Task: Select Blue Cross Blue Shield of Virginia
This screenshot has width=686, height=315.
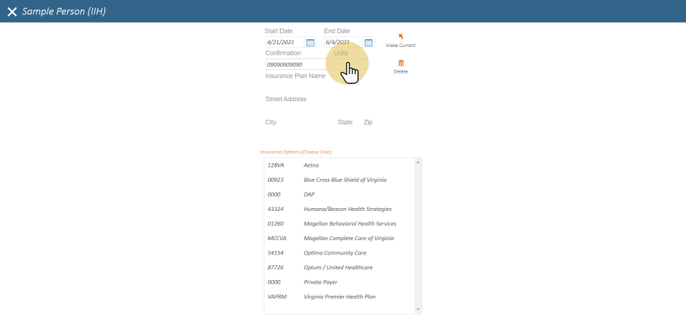Action: pyautogui.click(x=344, y=180)
